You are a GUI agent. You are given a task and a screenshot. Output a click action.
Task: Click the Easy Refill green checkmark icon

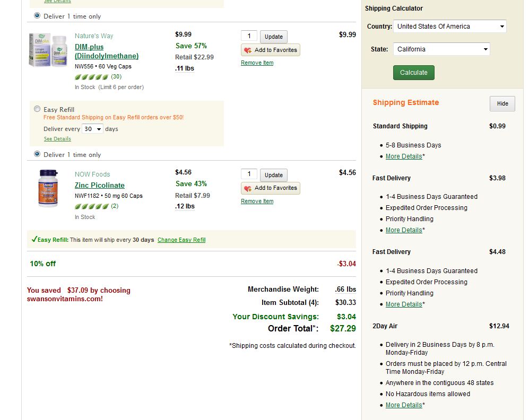(34, 239)
